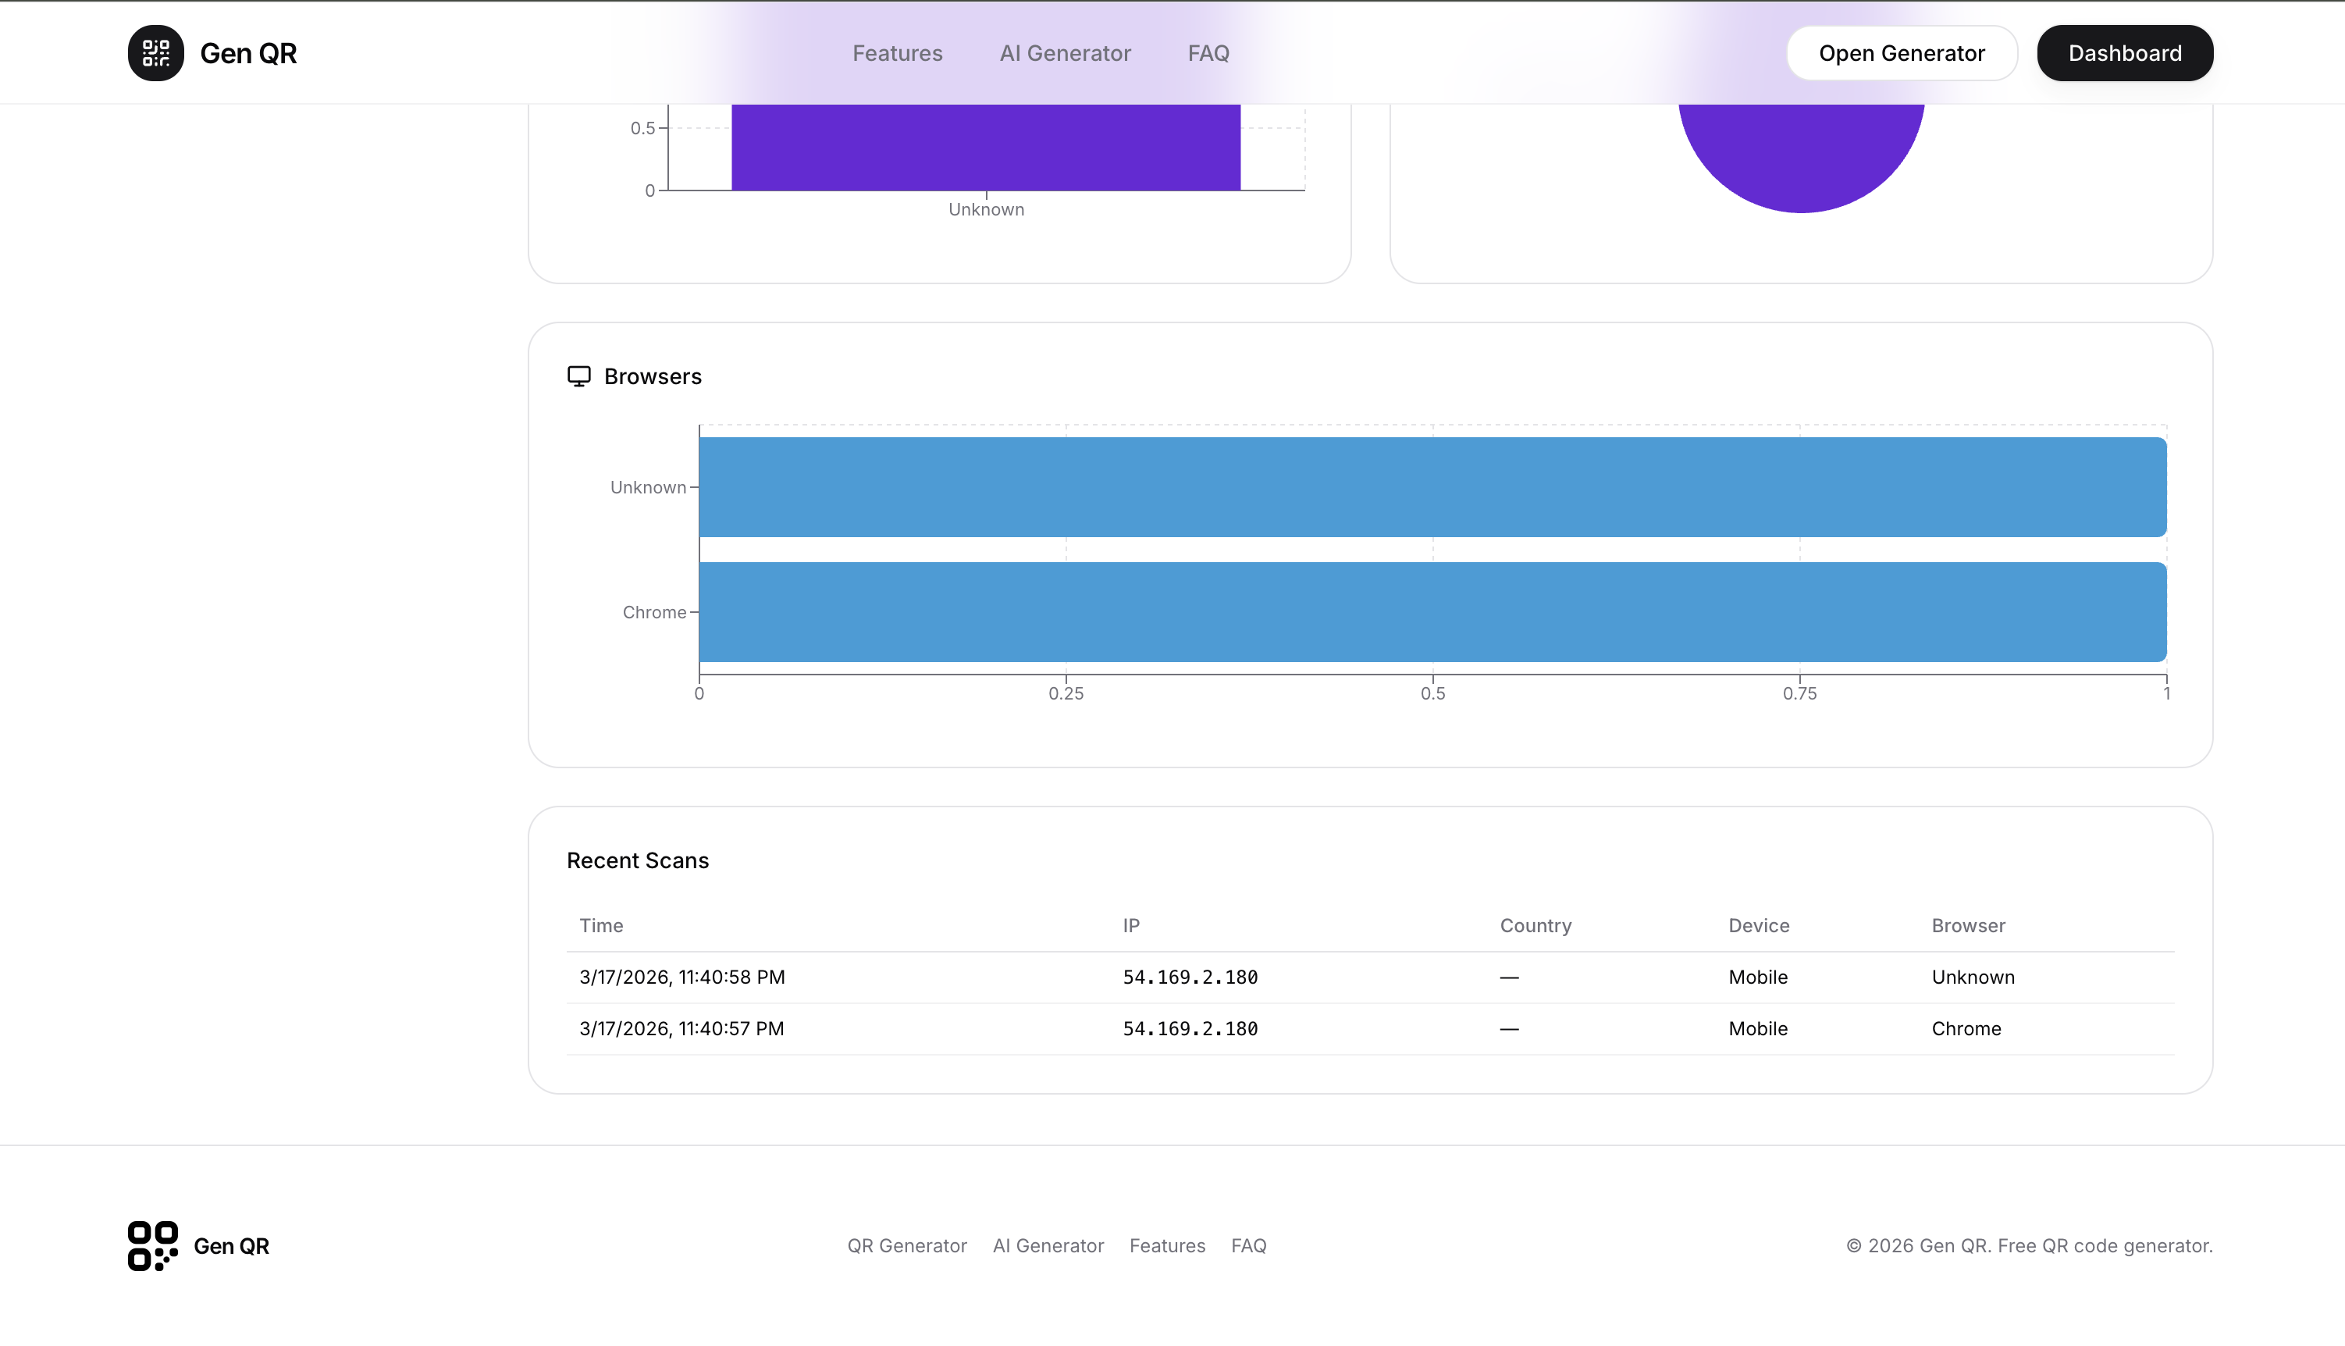Click the Browsers monitor icon

(x=578, y=376)
